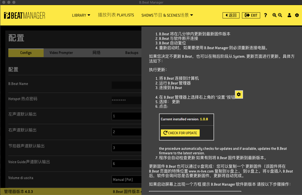Click the Voice Guide声道默认输出 value field
This screenshot has height=195, width=302.
pyautogui.click(x=127, y=163)
